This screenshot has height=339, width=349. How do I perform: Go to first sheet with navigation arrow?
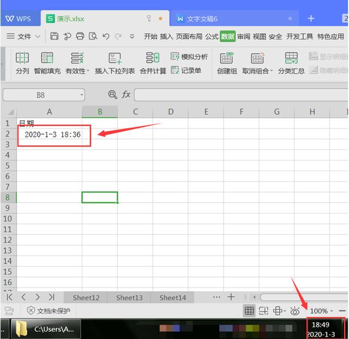(10, 297)
